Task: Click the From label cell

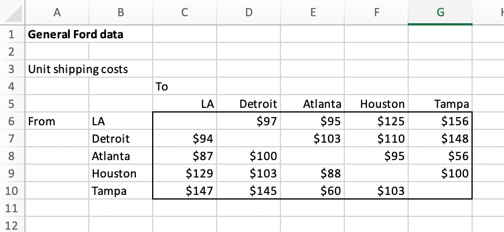Action: pos(57,121)
